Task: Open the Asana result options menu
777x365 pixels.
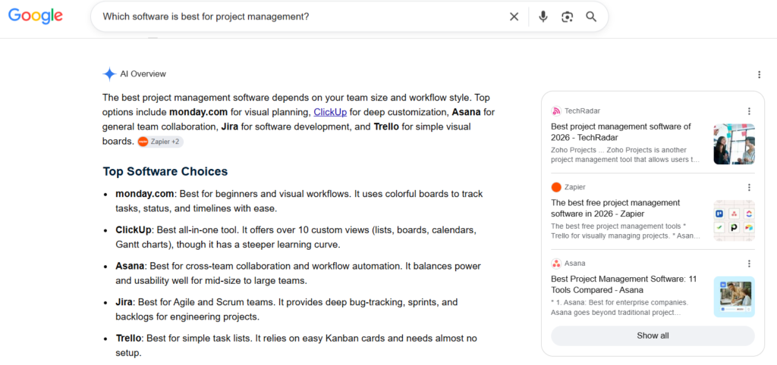Action: pyautogui.click(x=749, y=264)
